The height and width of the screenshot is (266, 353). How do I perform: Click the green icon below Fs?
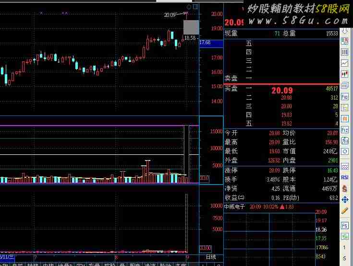pos(345,236)
